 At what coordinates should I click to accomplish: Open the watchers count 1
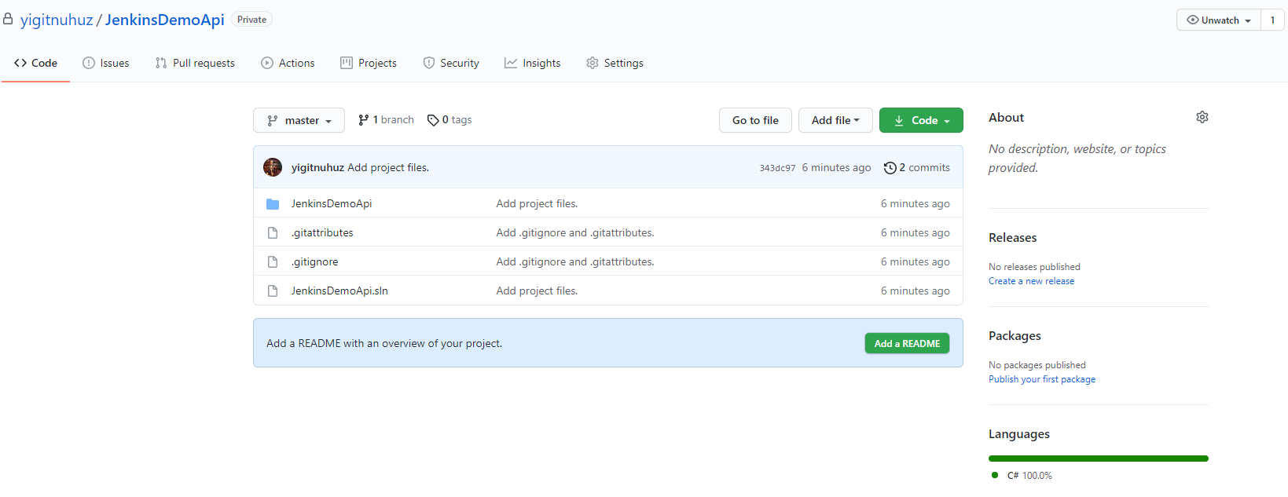point(1272,20)
